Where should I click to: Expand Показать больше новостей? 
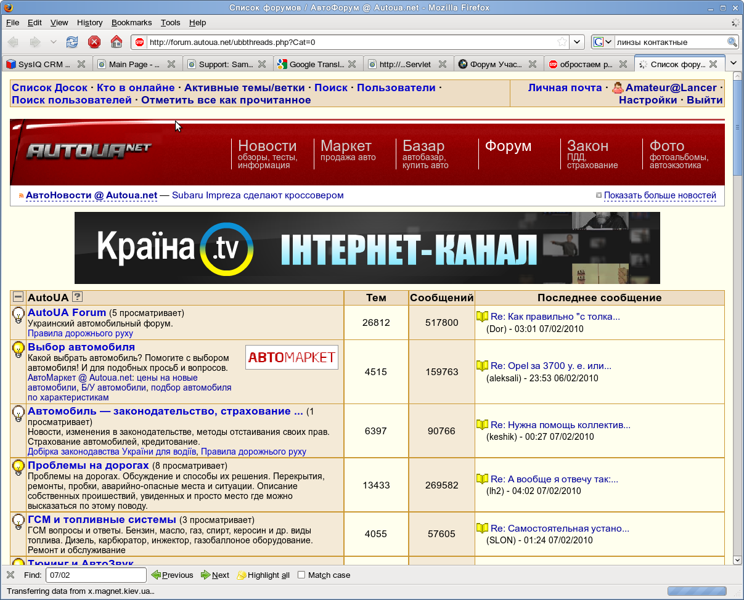point(660,195)
